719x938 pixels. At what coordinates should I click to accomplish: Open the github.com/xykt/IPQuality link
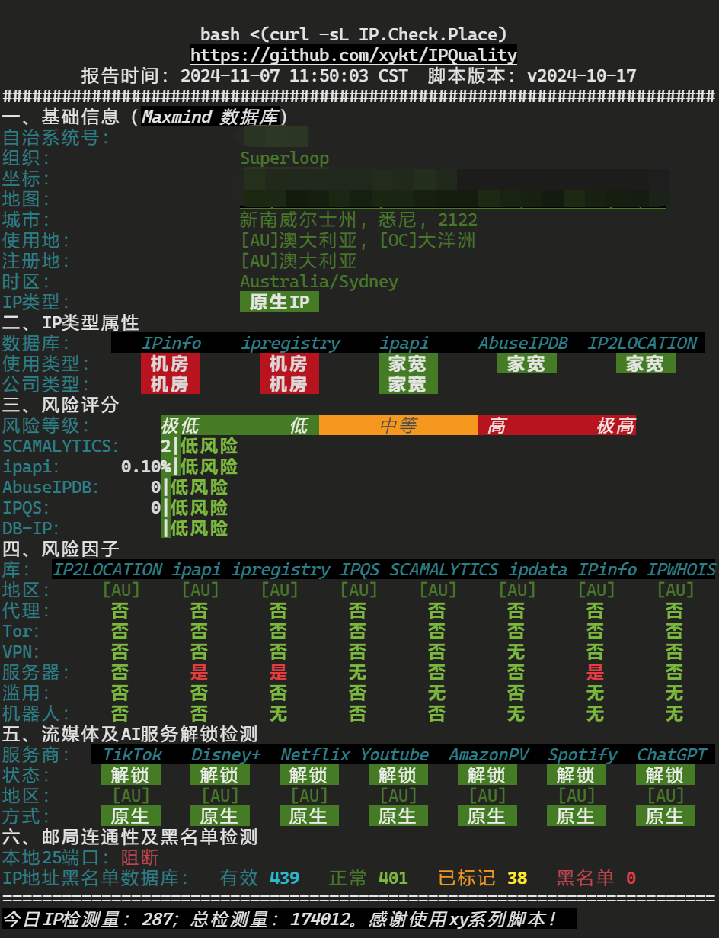point(353,55)
